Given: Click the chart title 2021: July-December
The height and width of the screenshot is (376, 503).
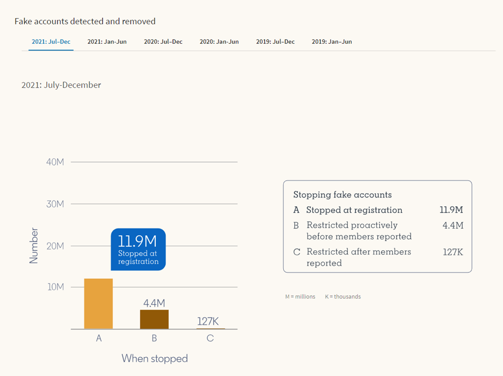Looking at the screenshot, I should (x=61, y=85).
